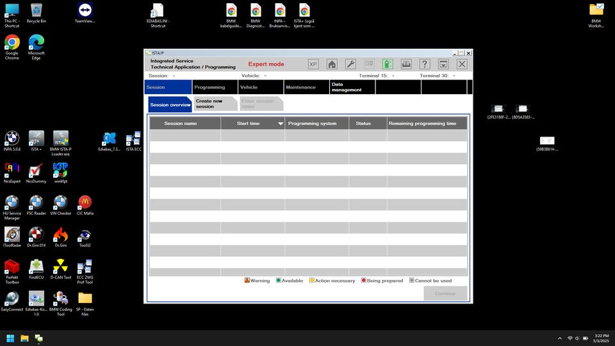615x346 pixels.
Task: Open Windows Start menu
Action: pos(11,338)
